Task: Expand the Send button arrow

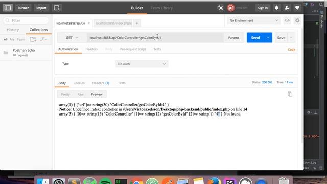Action: coord(268,37)
